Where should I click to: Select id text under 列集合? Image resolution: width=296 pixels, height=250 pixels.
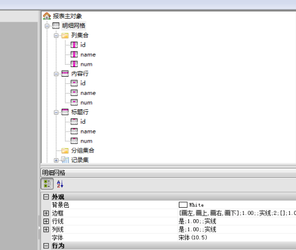tap(83, 45)
